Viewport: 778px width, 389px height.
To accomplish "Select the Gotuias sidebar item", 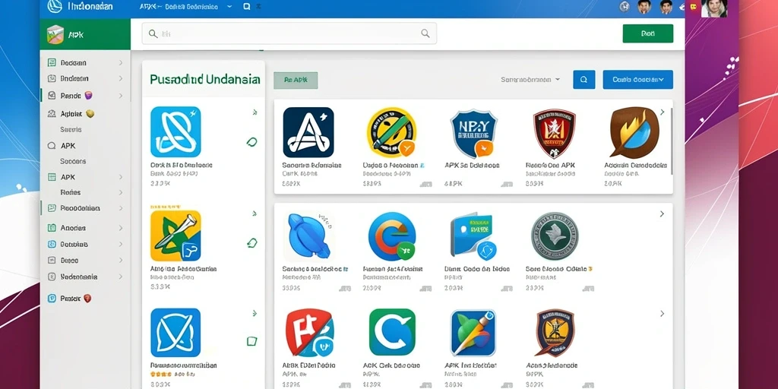I will coord(74,244).
